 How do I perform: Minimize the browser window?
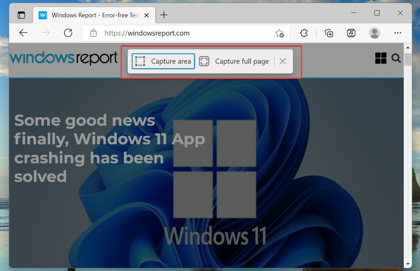[x=353, y=13]
